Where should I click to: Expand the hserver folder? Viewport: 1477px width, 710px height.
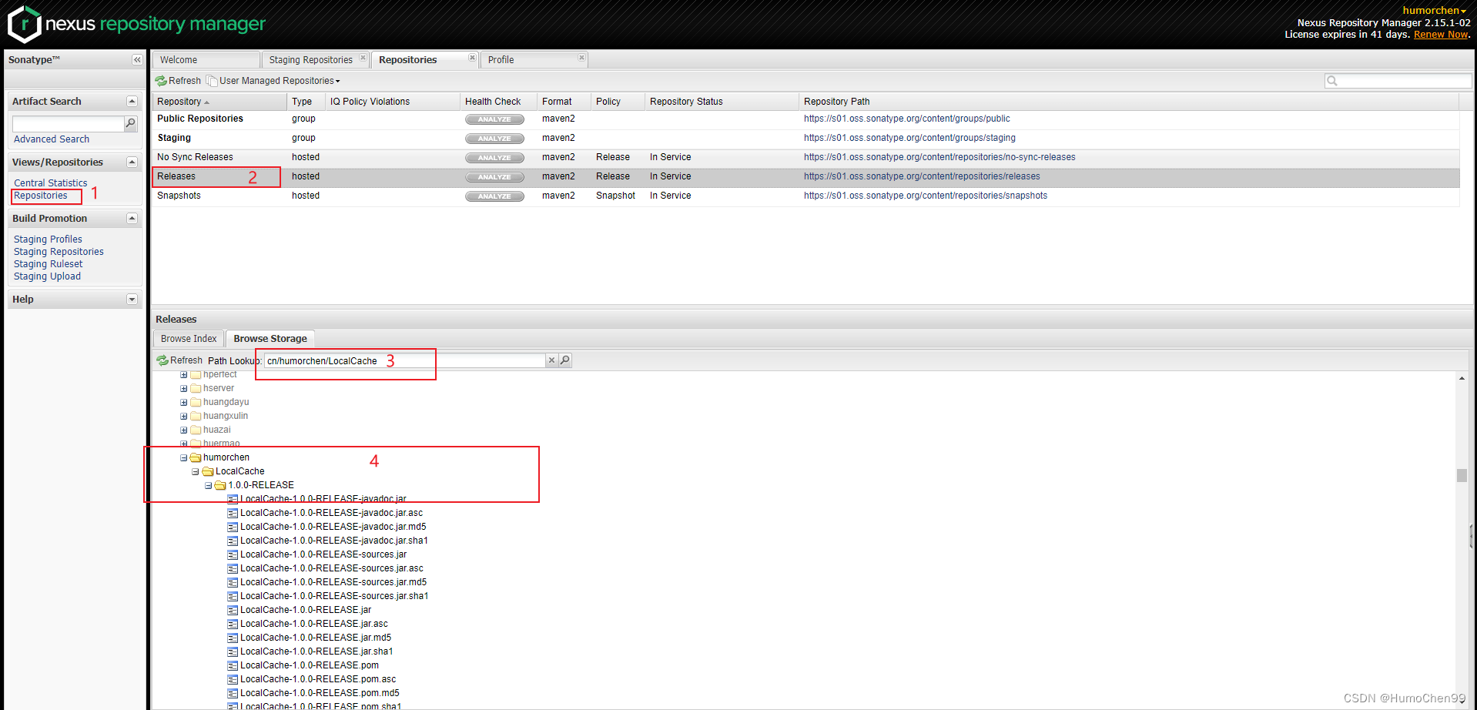[184, 389]
